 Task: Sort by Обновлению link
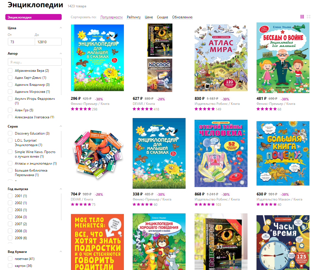point(182,17)
